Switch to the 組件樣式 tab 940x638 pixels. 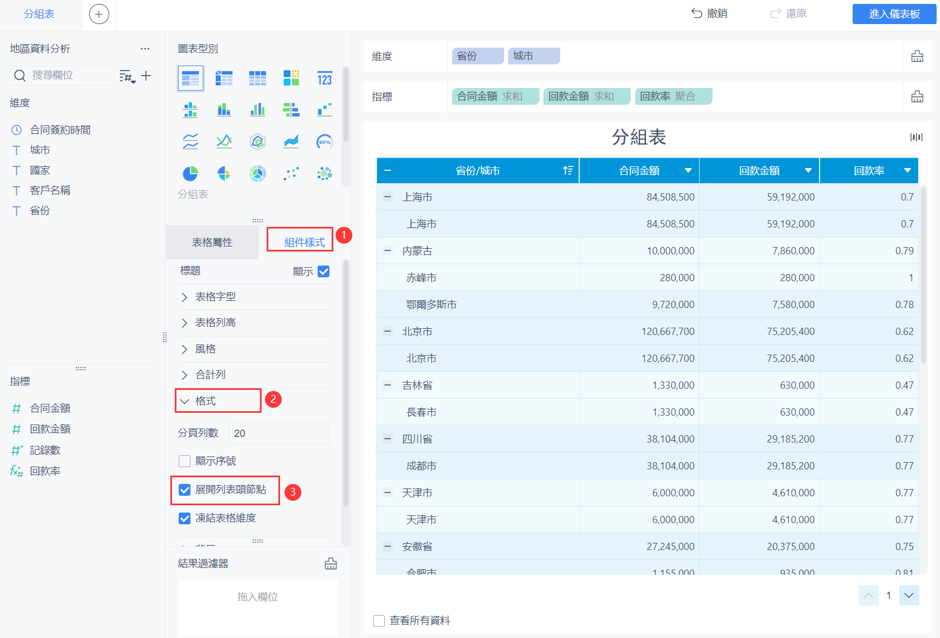coord(305,243)
